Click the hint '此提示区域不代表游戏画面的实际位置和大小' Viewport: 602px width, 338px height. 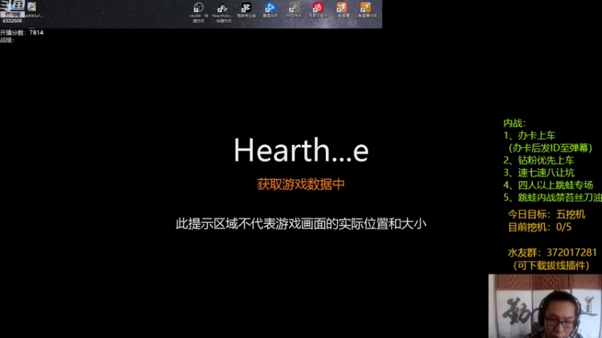tap(301, 224)
